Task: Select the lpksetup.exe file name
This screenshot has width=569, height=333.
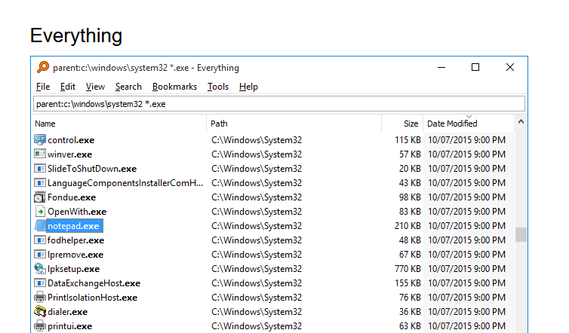Action: (x=74, y=269)
